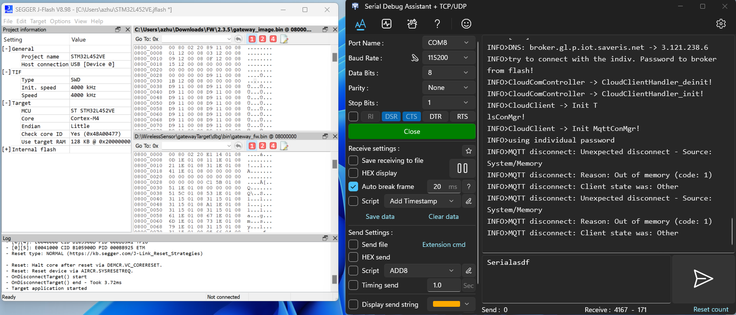This screenshot has height=315, width=736.
Task: Open the Target menu in J-Flash
Action: coord(38,21)
